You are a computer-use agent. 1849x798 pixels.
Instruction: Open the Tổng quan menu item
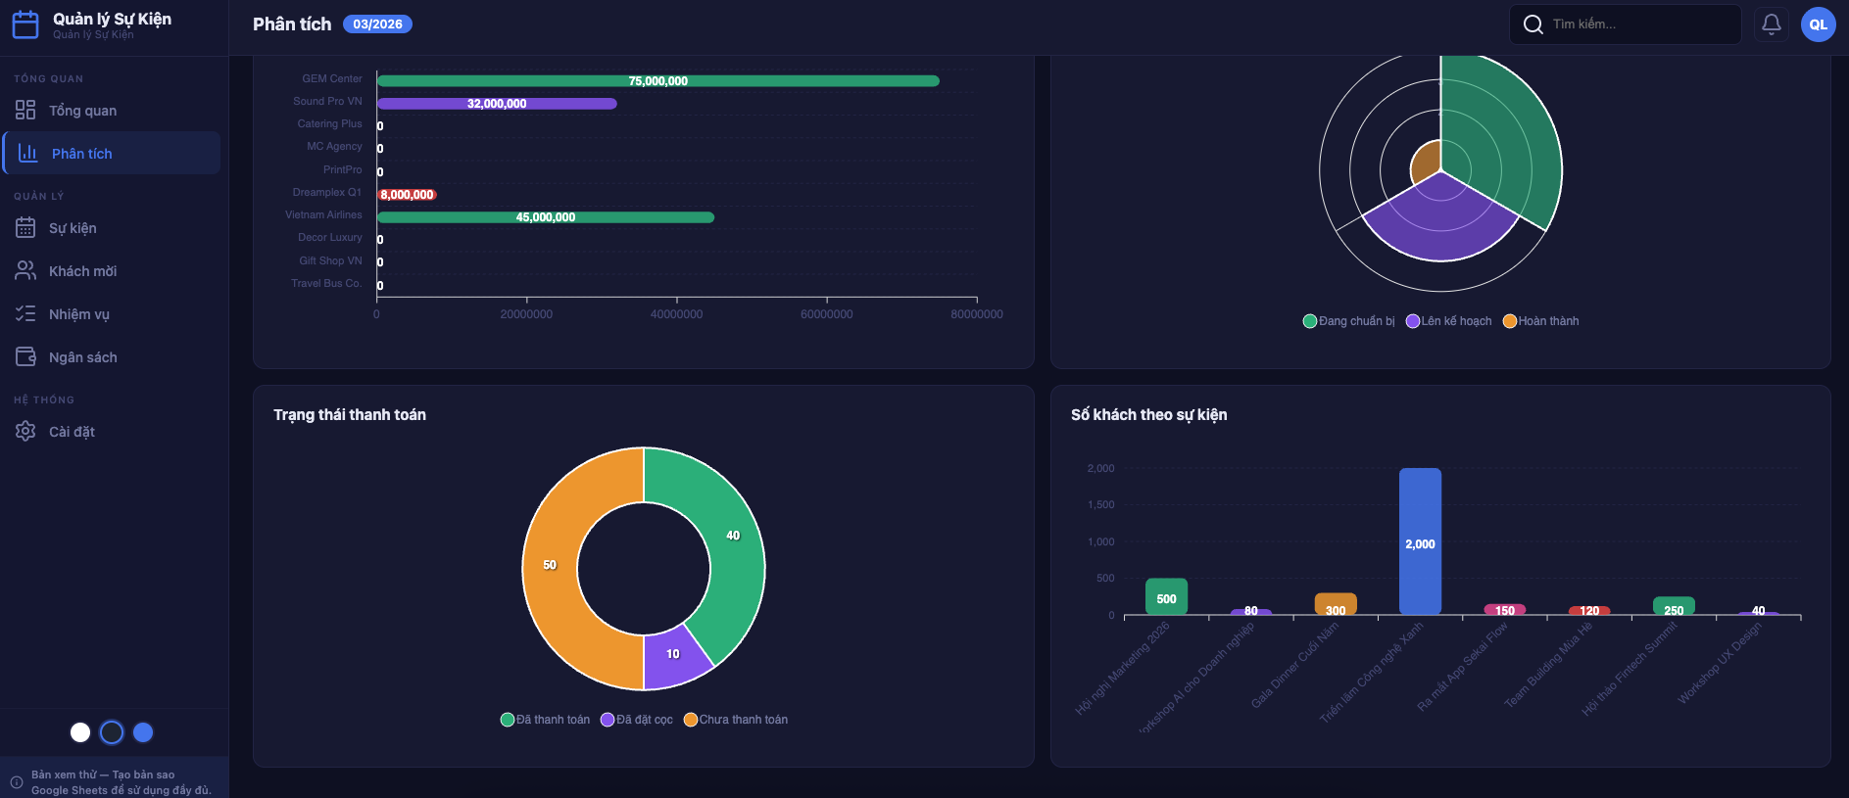coord(82,111)
